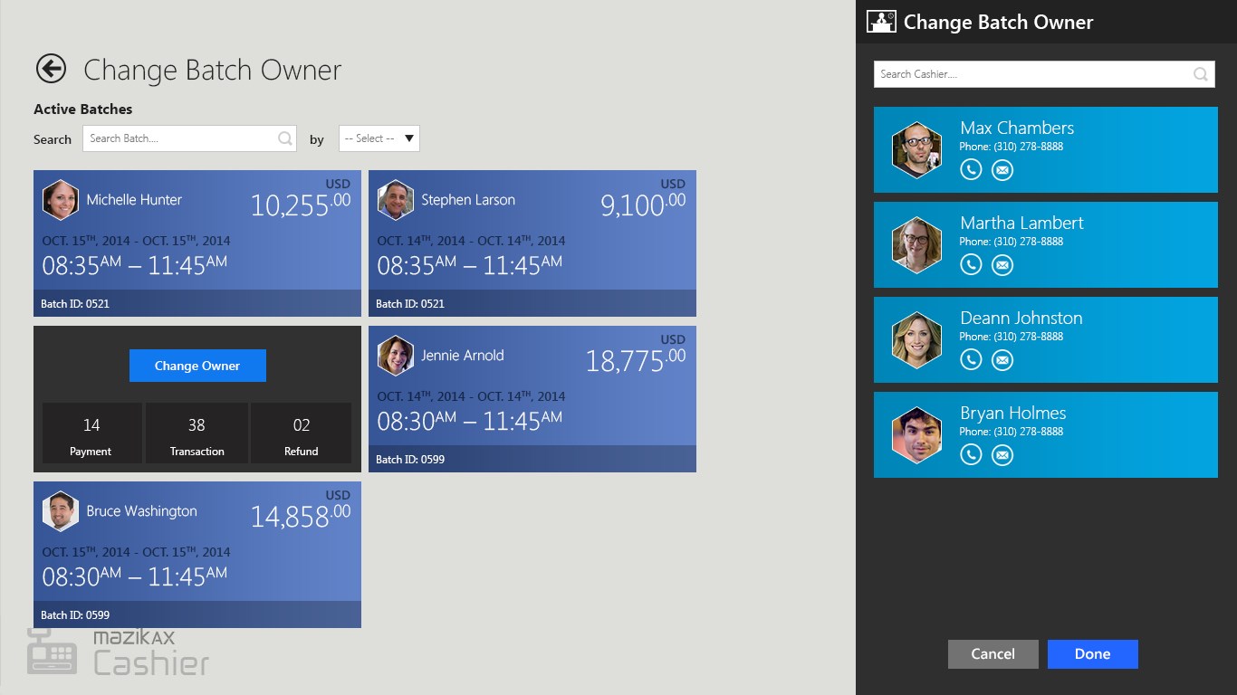Click the back arrow icon
Screen dimensions: 1237x695
pos(51,69)
